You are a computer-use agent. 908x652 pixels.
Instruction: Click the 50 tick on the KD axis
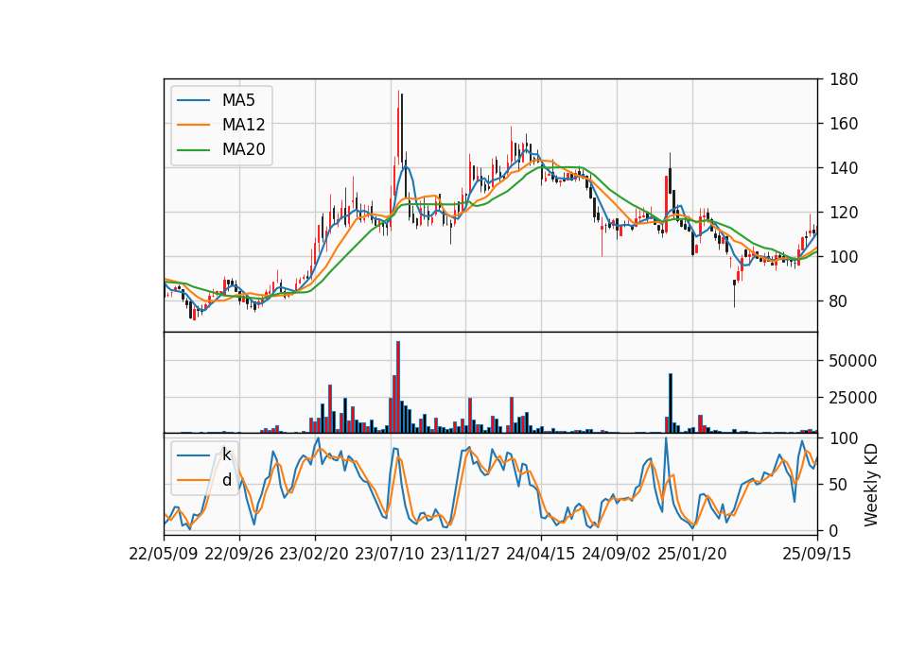839,485
